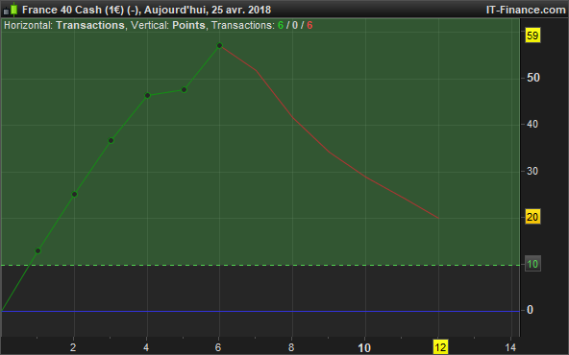Screen dimensions: 569x355
Task: Click the yellow 12 label on horizontal axis
Action: (x=440, y=347)
